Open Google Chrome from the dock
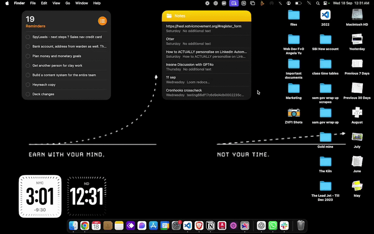Viewport: 374px width, 234px height. click(85, 226)
